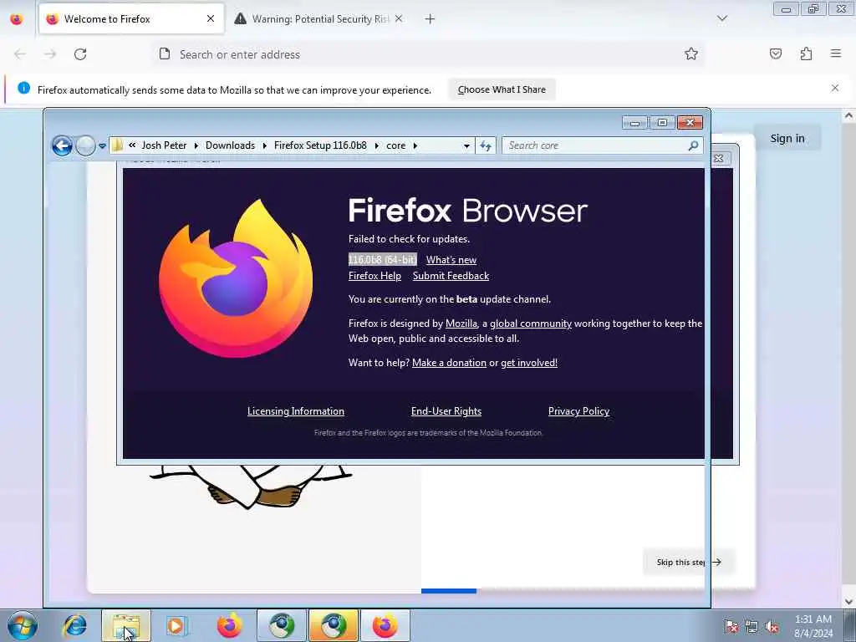Open Firefox View icon left of tabs
The image size is (856, 642).
[x=17, y=19]
